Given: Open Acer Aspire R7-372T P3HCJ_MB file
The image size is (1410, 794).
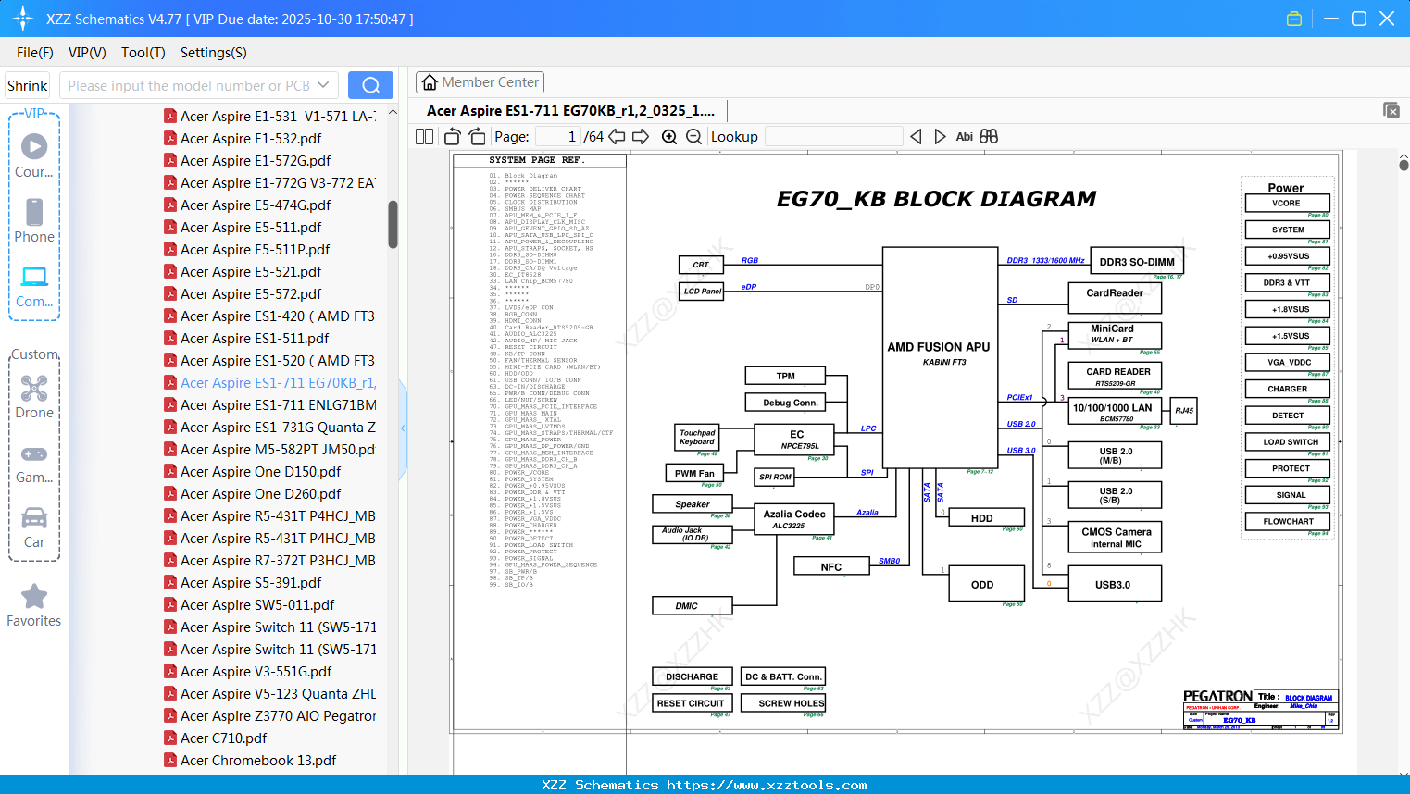Looking at the screenshot, I should coord(269,560).
